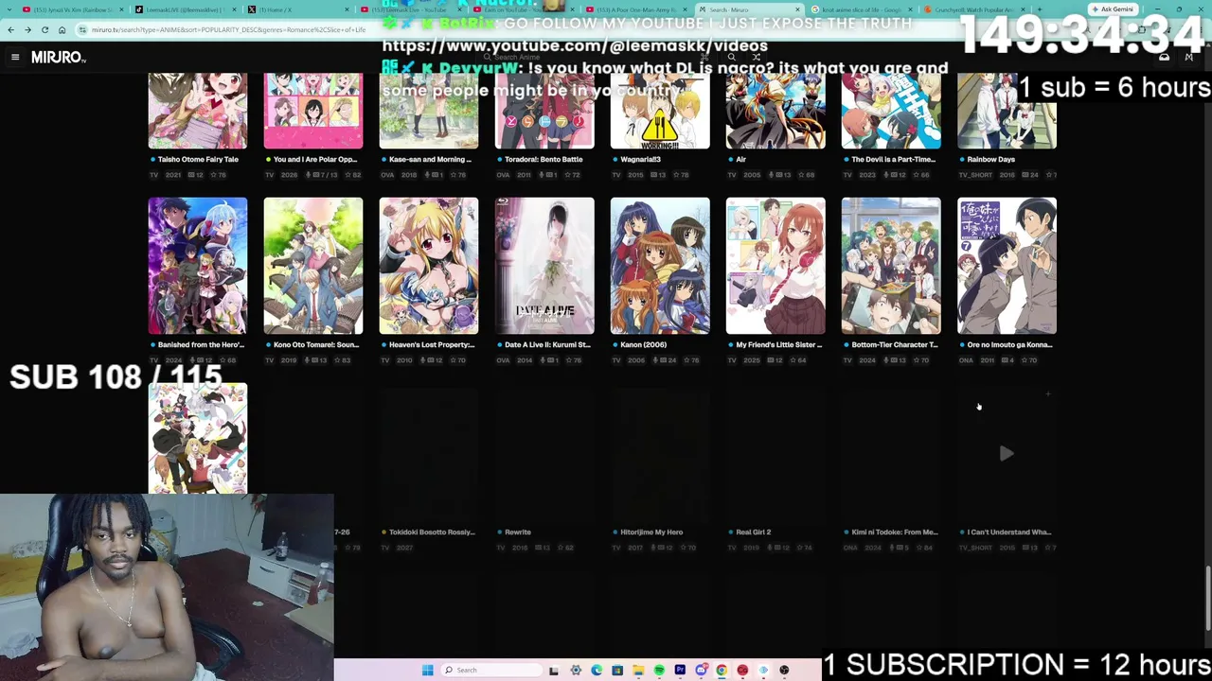The height and width of the screenshot is (681, 1212).
Task: Open the Rainbow Days poster thumbnail
Action: click(x=1007, y=112)
